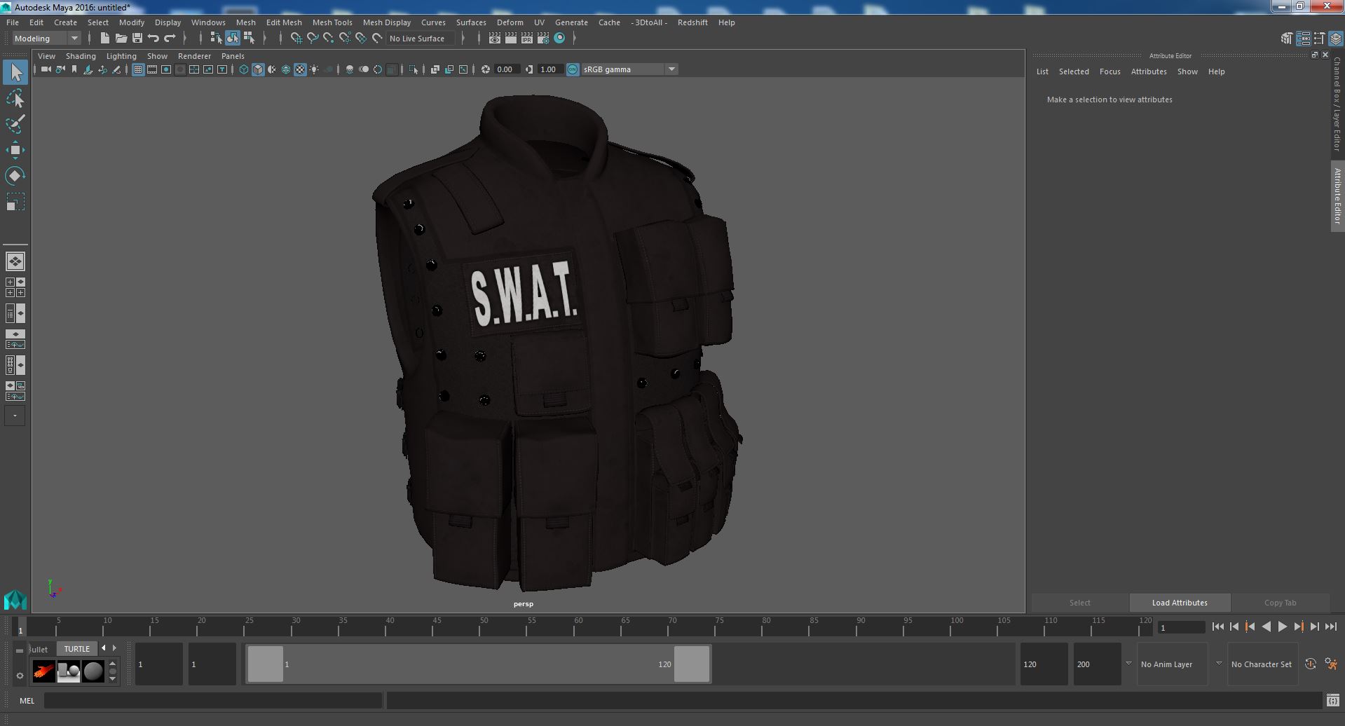This screenshot has height=726, width=1345.
Task: Toggle Snap to grids
Action: tap(296, 38)
